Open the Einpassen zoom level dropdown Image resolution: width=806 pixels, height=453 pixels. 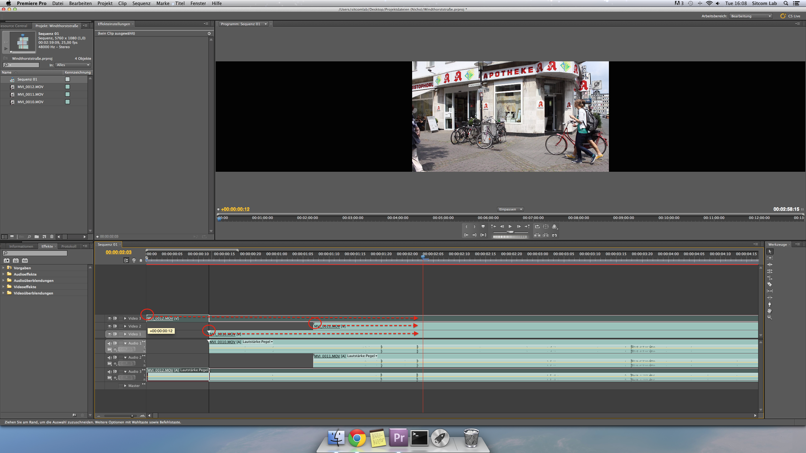coord(510,209)
